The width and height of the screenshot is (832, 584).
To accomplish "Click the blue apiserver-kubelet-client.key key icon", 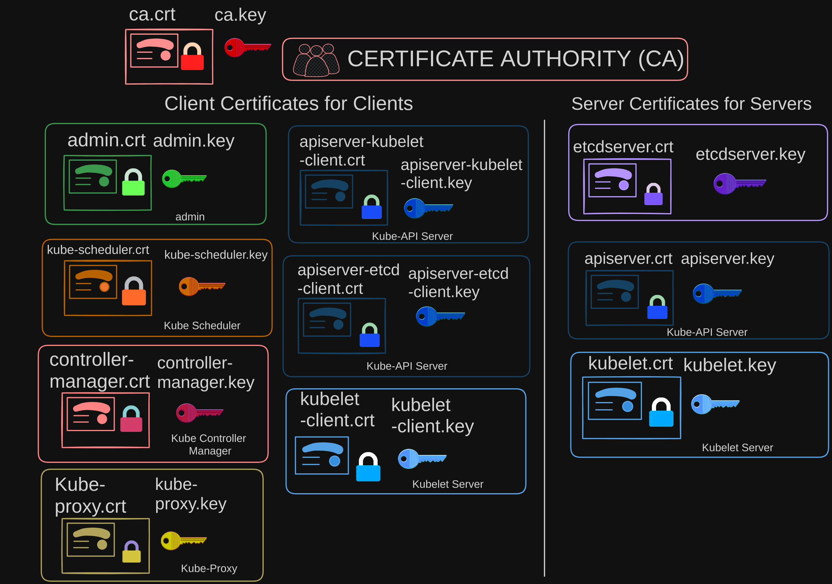I will pyautogui.click(x=428, y=208).
